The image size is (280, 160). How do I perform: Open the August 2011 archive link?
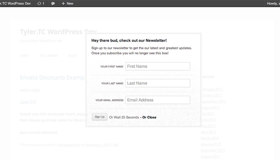(x=210, y=157)
